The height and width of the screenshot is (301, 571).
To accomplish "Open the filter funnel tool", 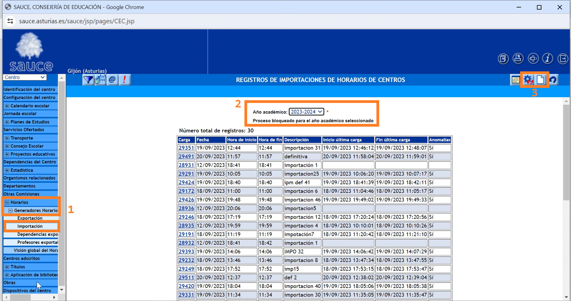I will coord(88,80).
